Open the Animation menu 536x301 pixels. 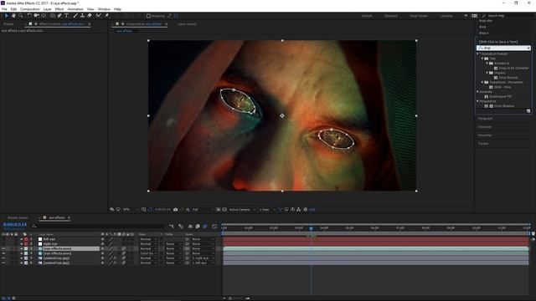pos(75,9)
